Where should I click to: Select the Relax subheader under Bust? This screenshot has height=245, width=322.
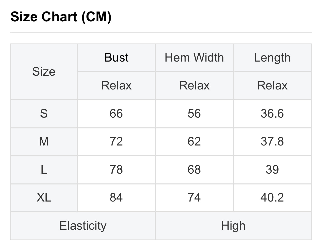pos(116,85)
